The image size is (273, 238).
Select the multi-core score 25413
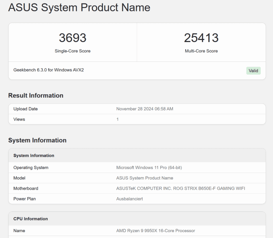pos(201,38)
